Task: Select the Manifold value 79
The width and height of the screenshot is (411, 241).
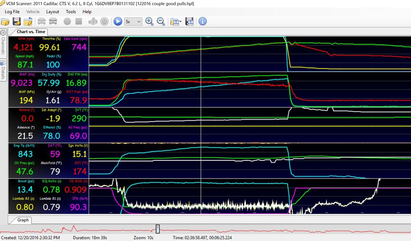Action: pos(55,171)
